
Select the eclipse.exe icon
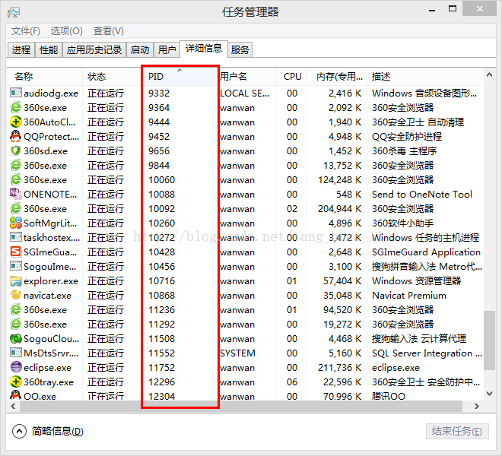pyautogui.click(x=16, y=367)
